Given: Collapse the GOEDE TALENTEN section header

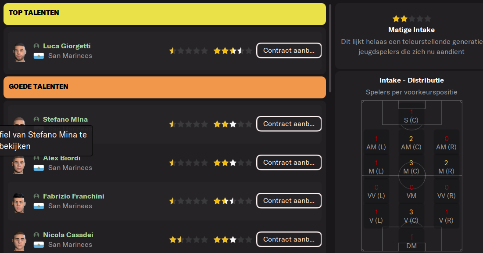Looking at the screenshot, I should [x=165, y=87].
